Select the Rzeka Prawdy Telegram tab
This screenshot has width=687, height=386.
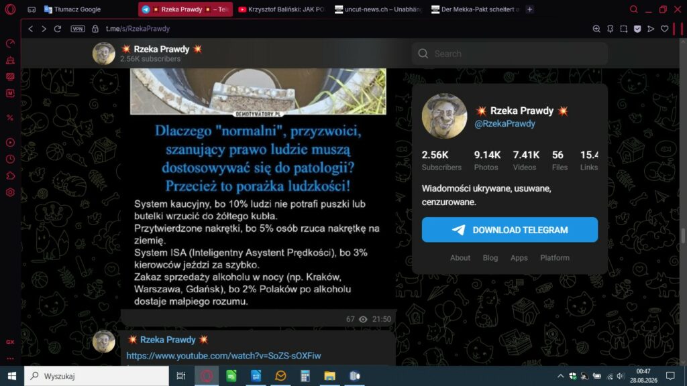[x=186, y=9]
